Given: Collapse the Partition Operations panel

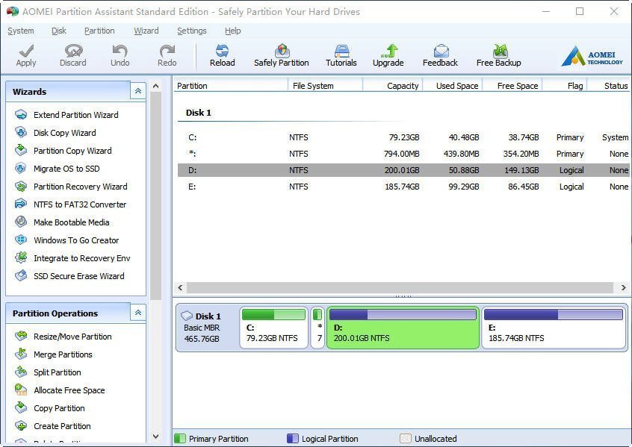Looking at the screenshot, I should [x=138, y=313].
